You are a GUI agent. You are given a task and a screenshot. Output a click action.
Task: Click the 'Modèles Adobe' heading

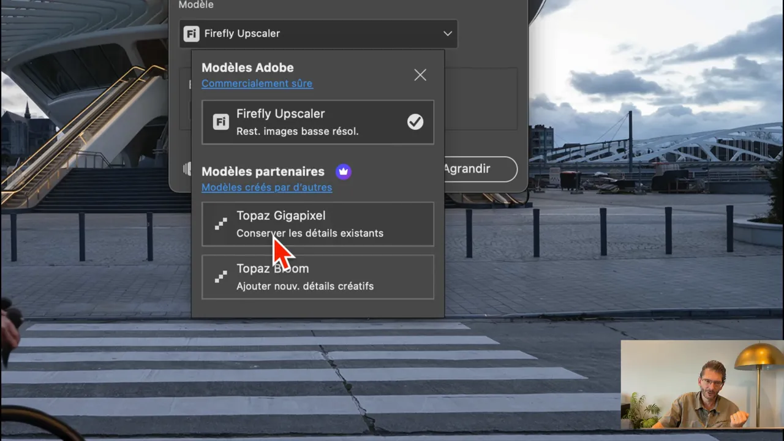[x=247, y=68]
